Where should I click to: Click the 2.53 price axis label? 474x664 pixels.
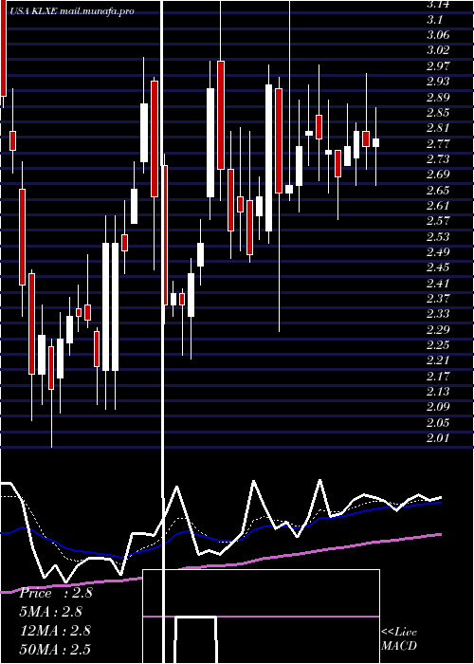(x=438, y=237)
